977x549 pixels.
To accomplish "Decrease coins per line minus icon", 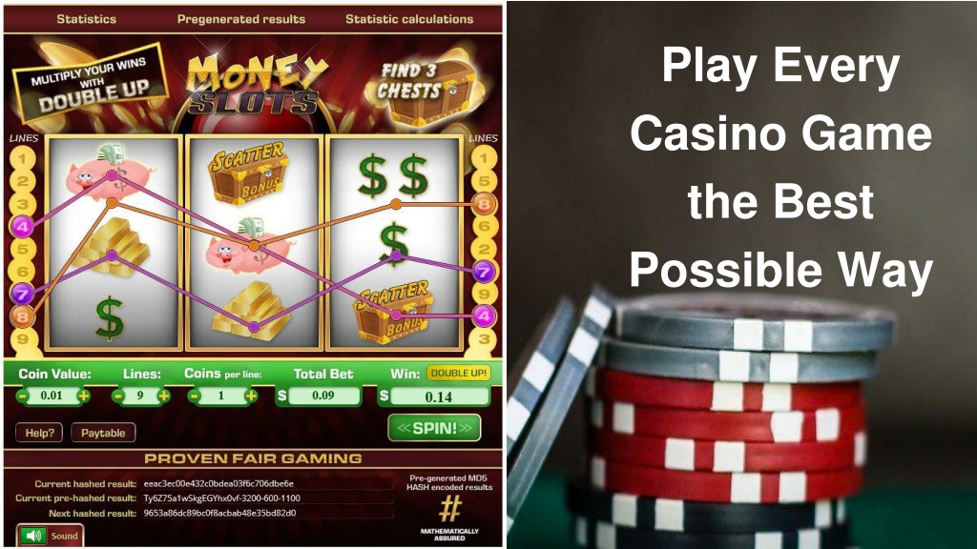I will (x=195, y=396).
